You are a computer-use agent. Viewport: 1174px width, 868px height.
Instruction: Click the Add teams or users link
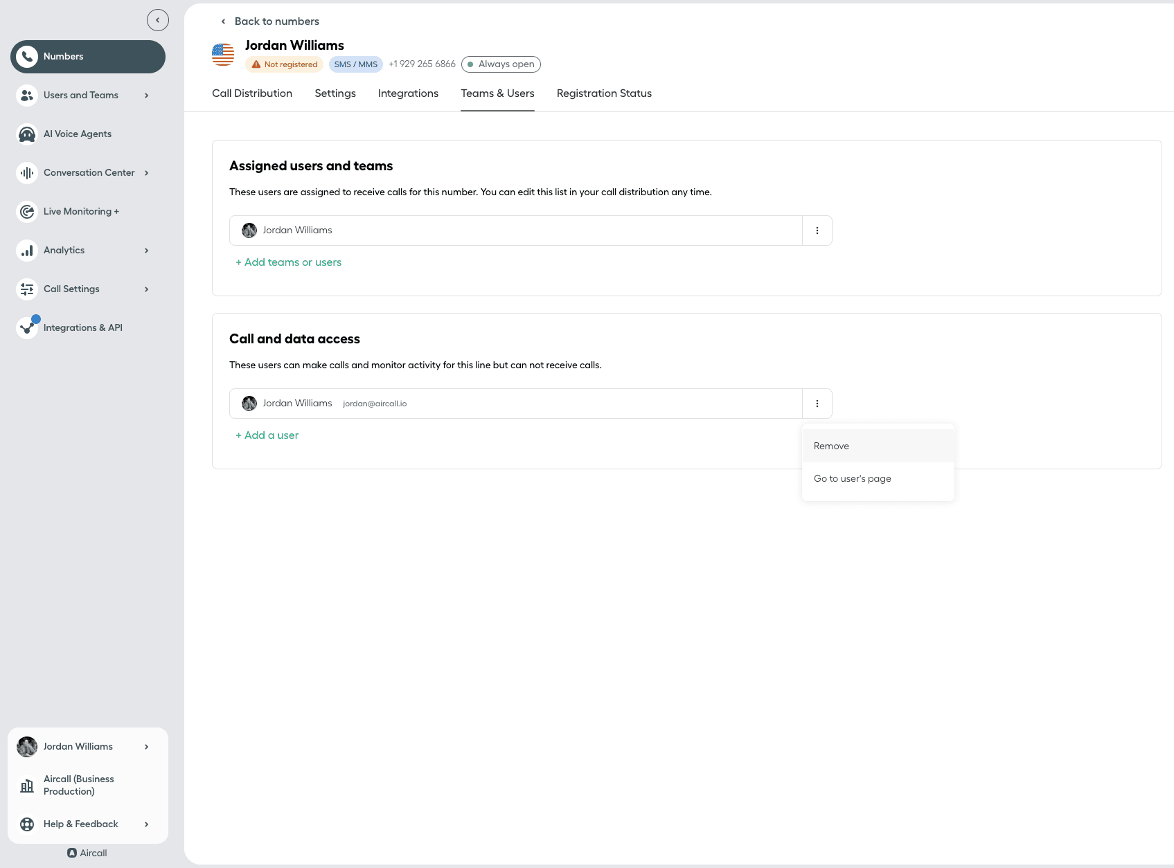click(x=289, y=262)
